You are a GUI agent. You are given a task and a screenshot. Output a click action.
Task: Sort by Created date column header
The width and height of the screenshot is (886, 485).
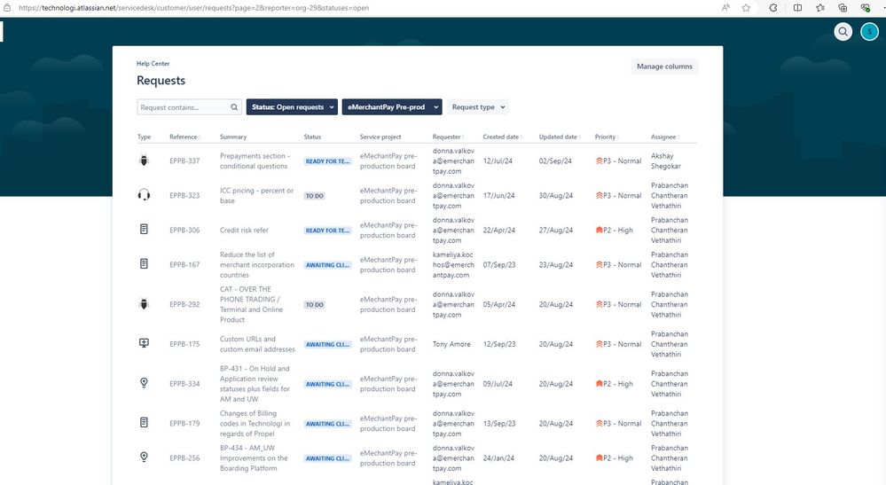(x=502, y=137)
